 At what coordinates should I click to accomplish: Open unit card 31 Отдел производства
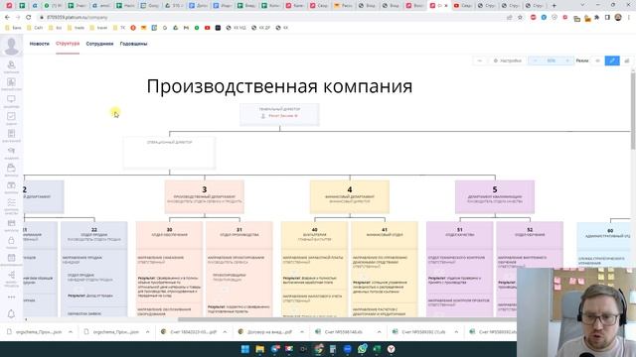(x=239, y=235)
